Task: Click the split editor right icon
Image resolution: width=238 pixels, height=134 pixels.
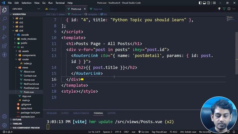Action: [229, 9]
